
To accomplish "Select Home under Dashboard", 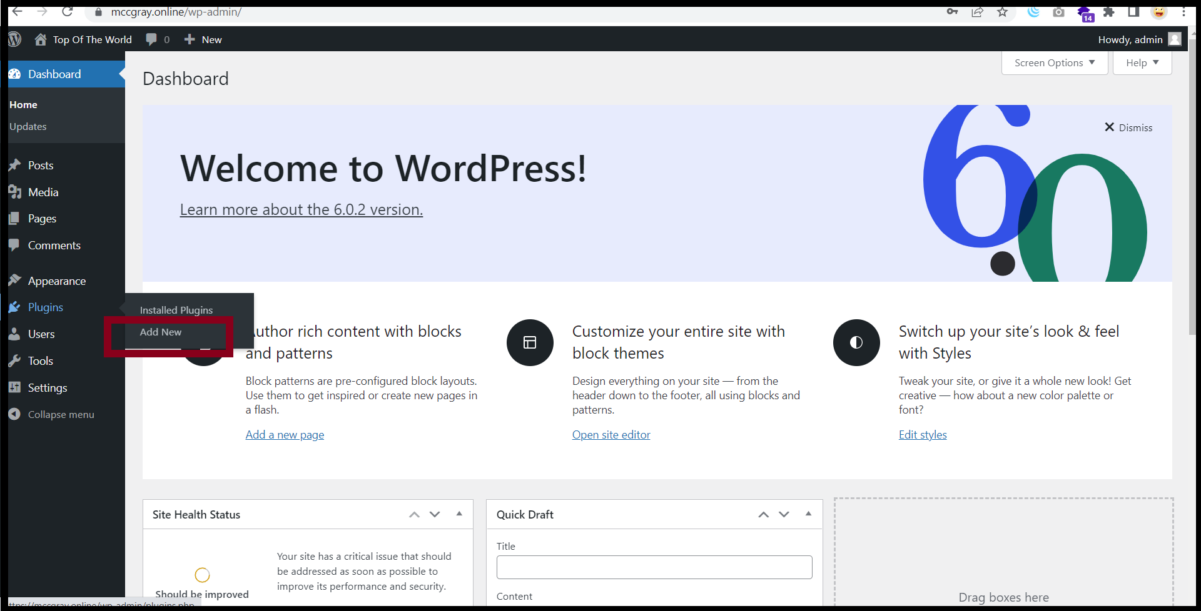I will pos(23,104).
